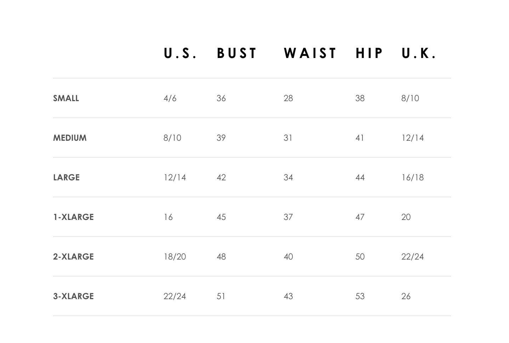Image resolution: width=509 pixels, height=343 pixels.
Task: Select the U.K. column header
Action: [419, 53]
